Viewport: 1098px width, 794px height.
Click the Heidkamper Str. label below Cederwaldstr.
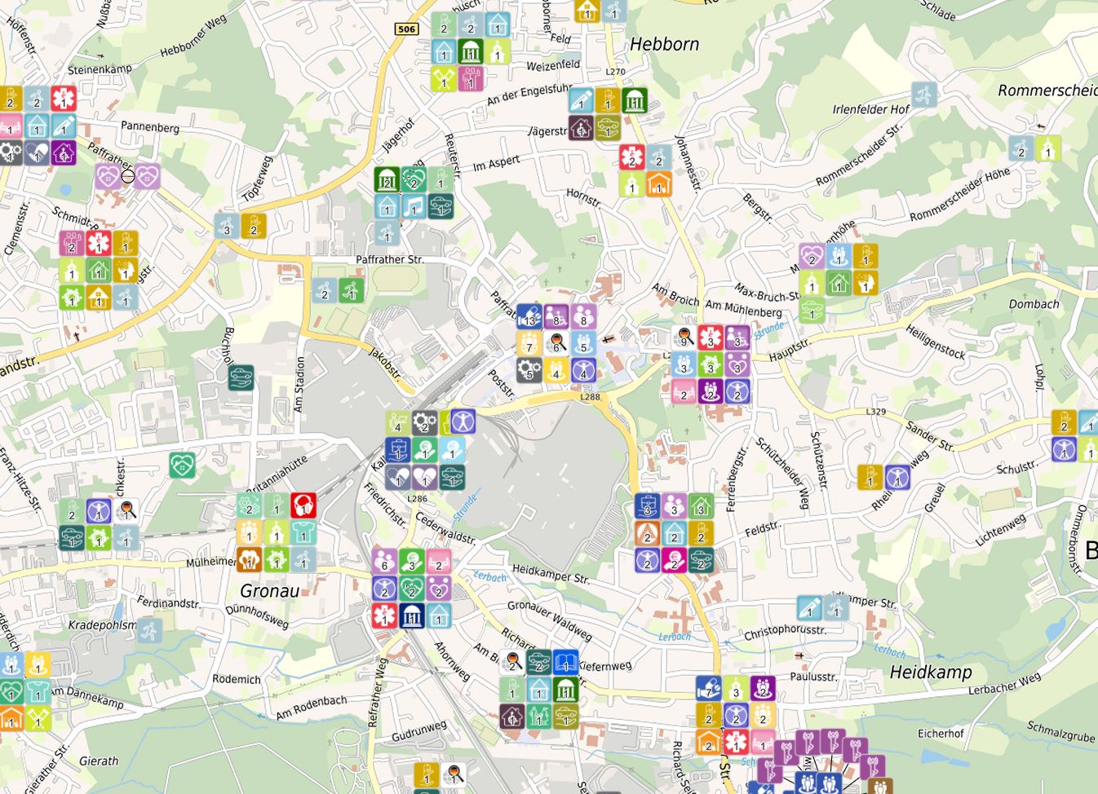tap(551, 574)
